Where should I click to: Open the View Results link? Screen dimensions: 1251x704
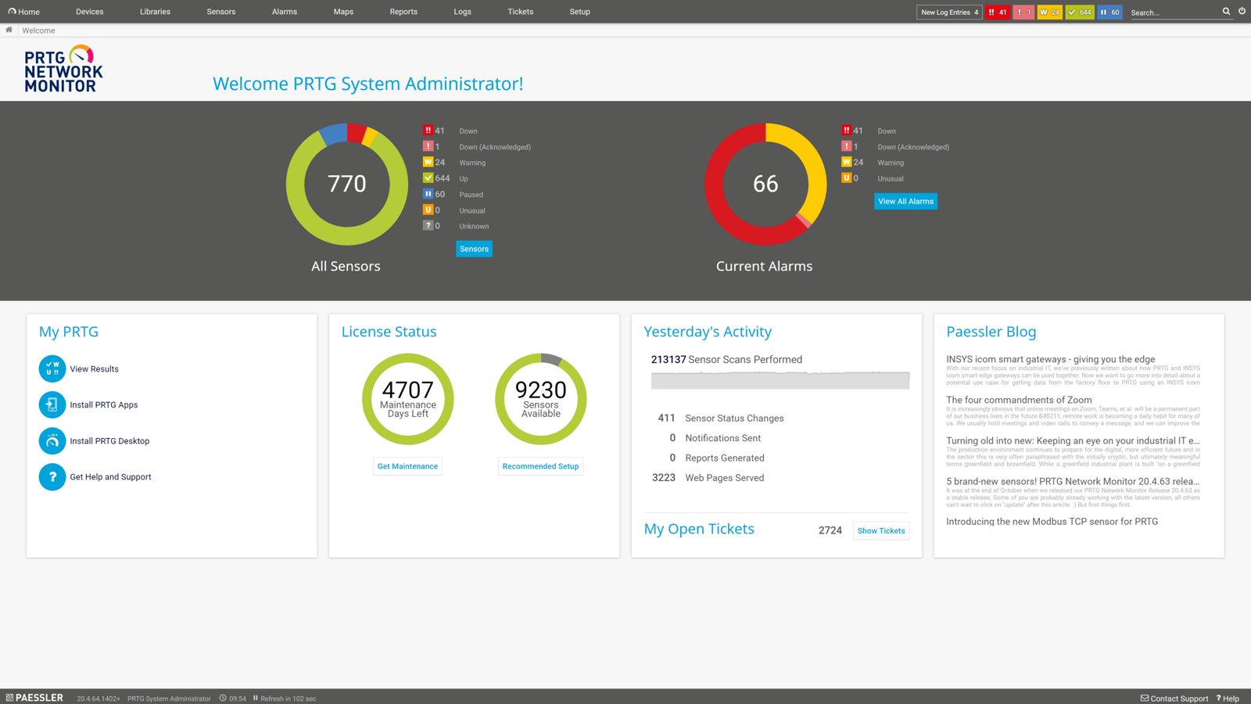click(94, 369)
